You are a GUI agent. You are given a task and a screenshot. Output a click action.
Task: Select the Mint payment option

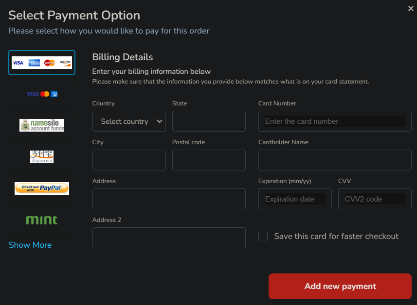coord(42,220)
